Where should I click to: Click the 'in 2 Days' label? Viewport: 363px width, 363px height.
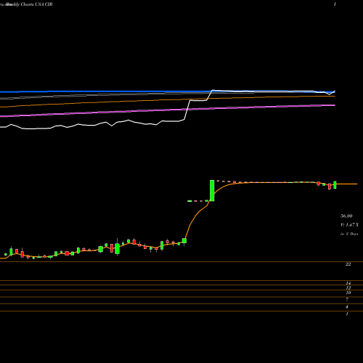[x=349, y=234]
